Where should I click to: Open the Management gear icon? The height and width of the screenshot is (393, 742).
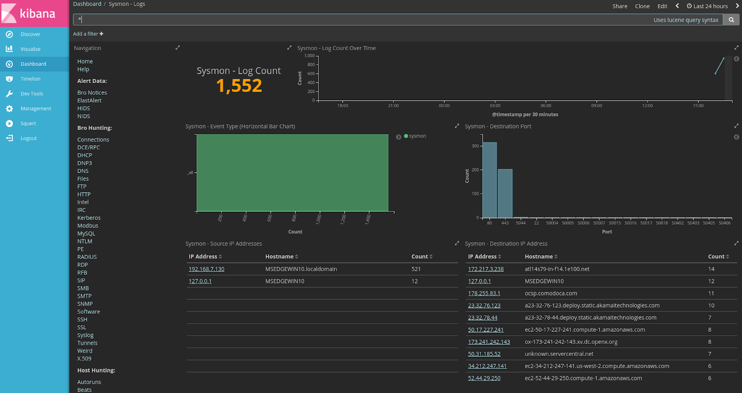click(x=9, y=109)
